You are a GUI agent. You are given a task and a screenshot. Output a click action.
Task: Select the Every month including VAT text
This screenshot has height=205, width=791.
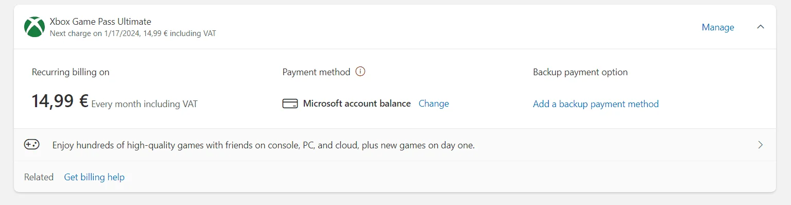[x=144, y=104]
